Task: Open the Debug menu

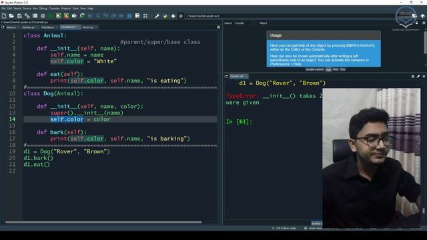Action: pyautogui.click(x=43, y=9)
